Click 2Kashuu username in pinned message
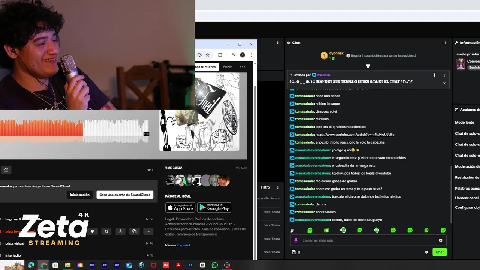The image size is (480, 270). (323, 75)
